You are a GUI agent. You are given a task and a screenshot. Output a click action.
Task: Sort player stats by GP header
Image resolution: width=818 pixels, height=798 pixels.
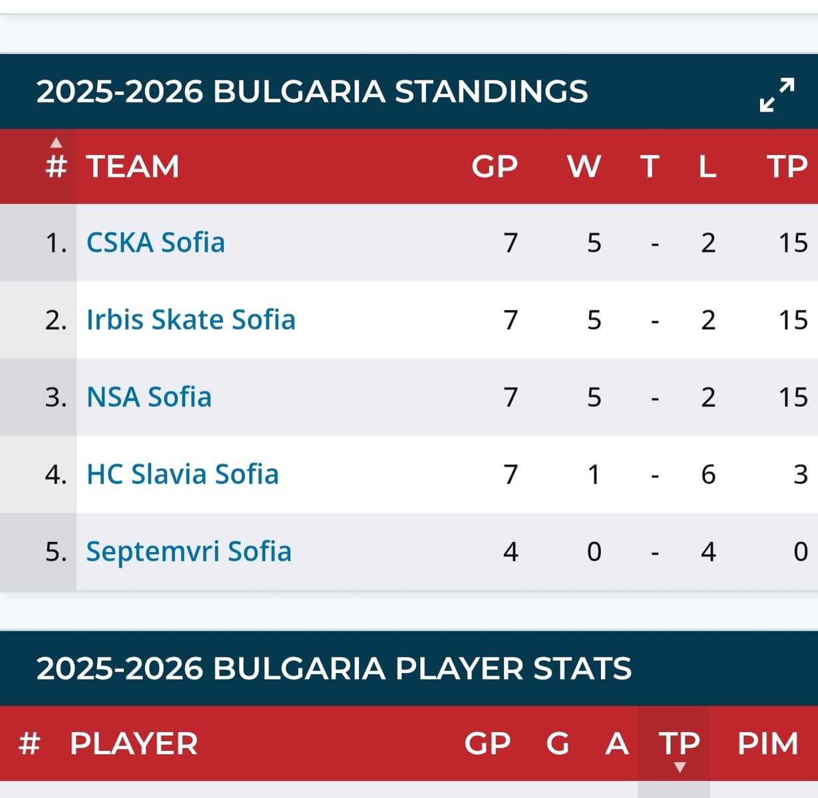click(487, 743)
